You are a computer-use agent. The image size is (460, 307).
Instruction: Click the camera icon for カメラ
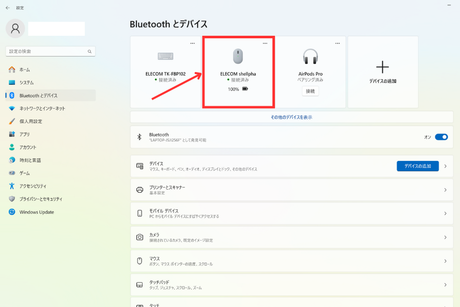click(x=140, y=237)
